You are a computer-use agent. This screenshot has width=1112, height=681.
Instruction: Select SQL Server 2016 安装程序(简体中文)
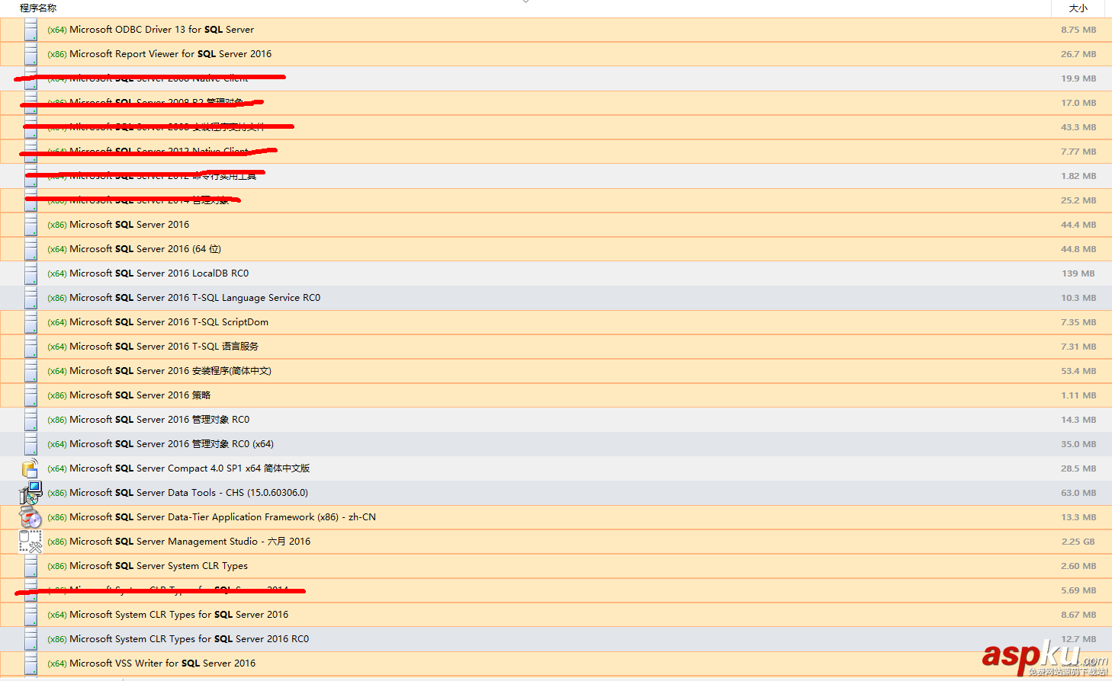click(159, 371)
